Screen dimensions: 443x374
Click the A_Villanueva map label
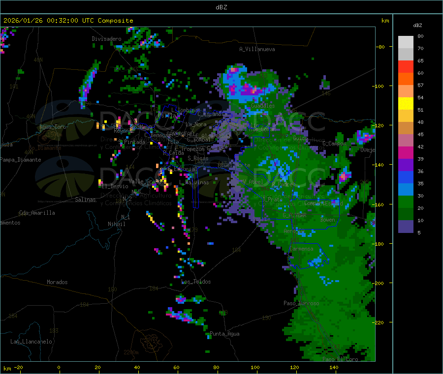coord(257,49)
